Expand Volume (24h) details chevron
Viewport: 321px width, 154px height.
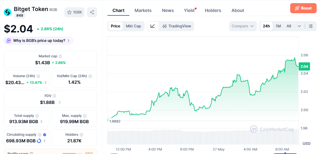click(46, 83)
